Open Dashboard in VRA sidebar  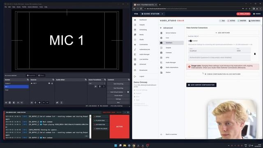[143, 20]
